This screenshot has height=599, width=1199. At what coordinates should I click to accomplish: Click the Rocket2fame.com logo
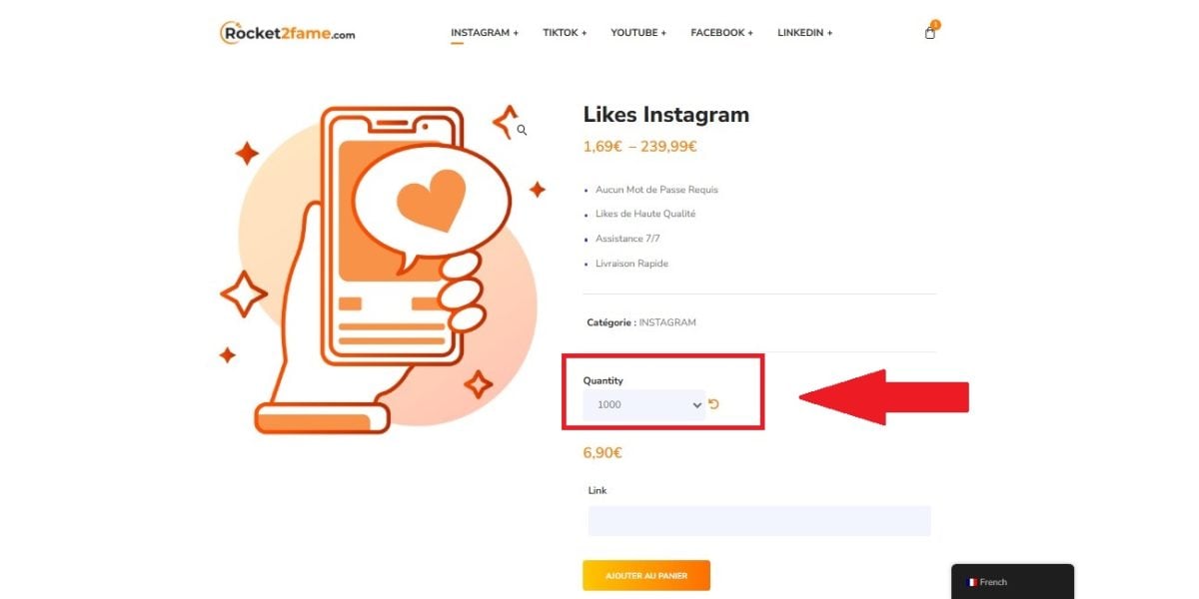288,33
